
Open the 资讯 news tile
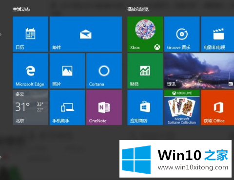(199, 71)
